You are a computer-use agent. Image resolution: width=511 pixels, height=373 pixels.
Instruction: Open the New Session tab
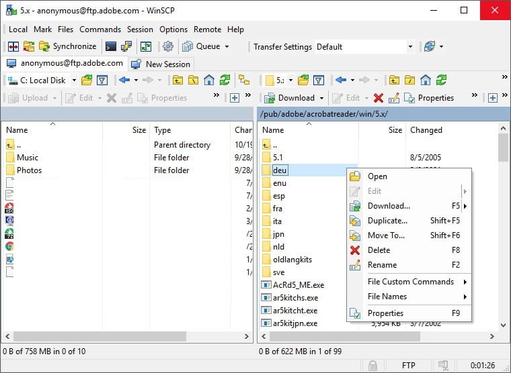click(161, 64)
